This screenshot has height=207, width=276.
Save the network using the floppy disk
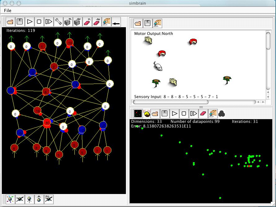tap(20, 22)
